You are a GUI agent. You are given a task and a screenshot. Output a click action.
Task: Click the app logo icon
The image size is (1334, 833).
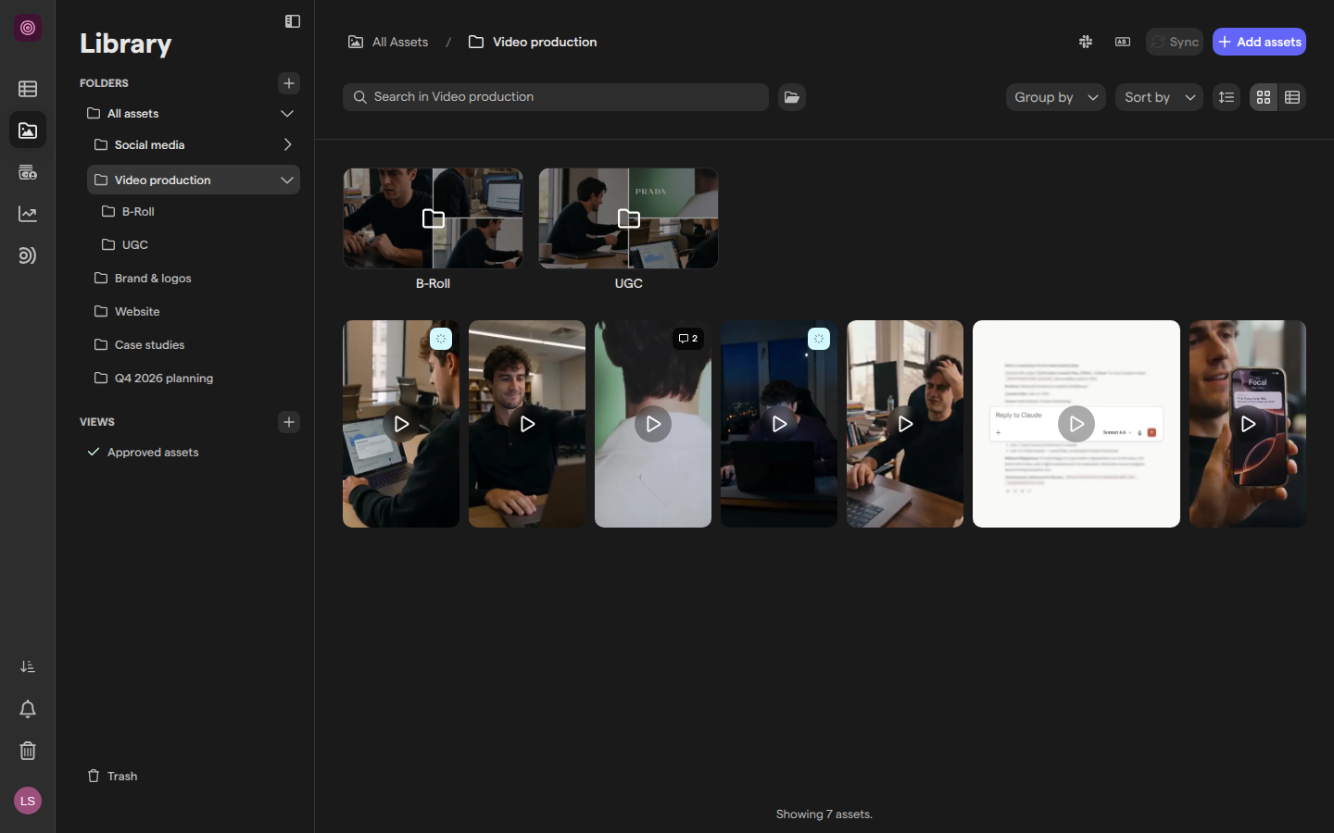click(28, 28)
